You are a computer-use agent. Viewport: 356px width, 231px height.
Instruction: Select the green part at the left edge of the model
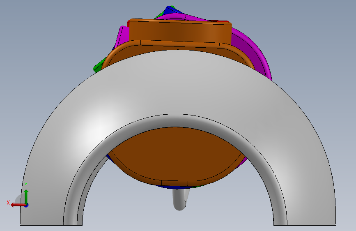coord(99,66)
